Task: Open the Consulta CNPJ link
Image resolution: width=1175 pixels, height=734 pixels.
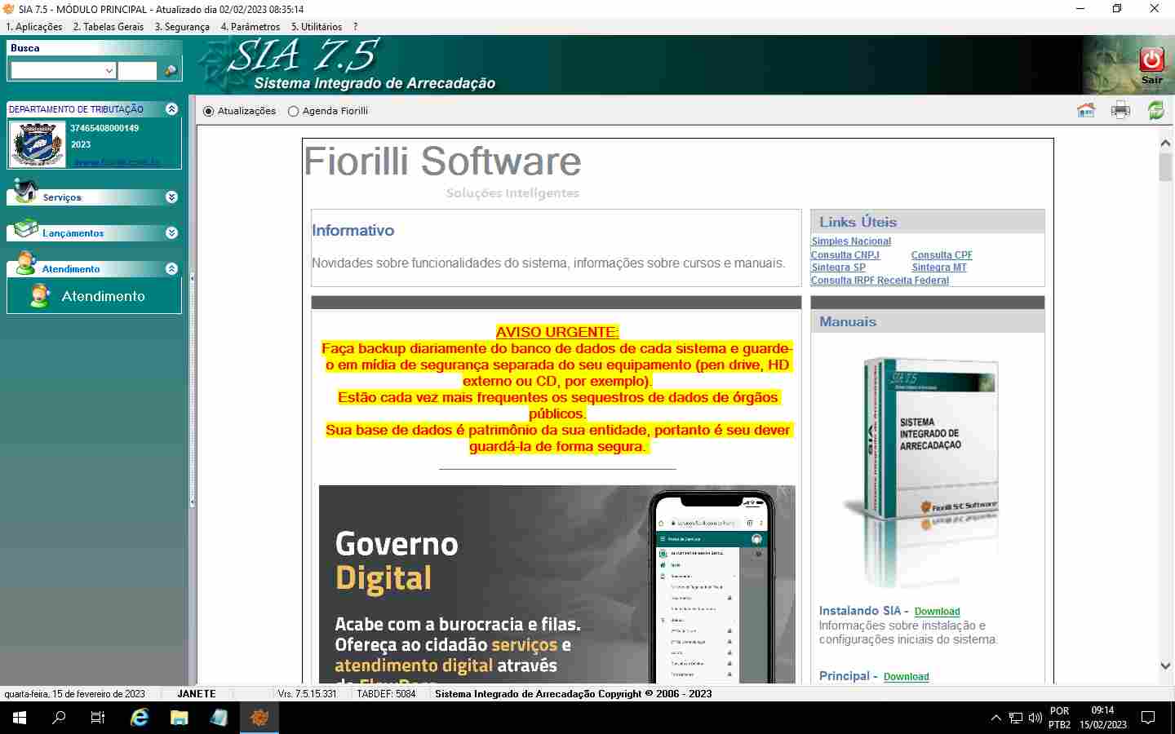Action: click(x=845, y=255)
